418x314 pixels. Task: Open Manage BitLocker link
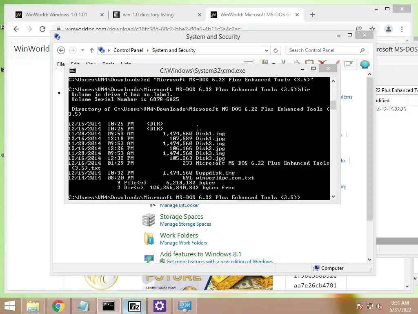click(x=180, y=205)
